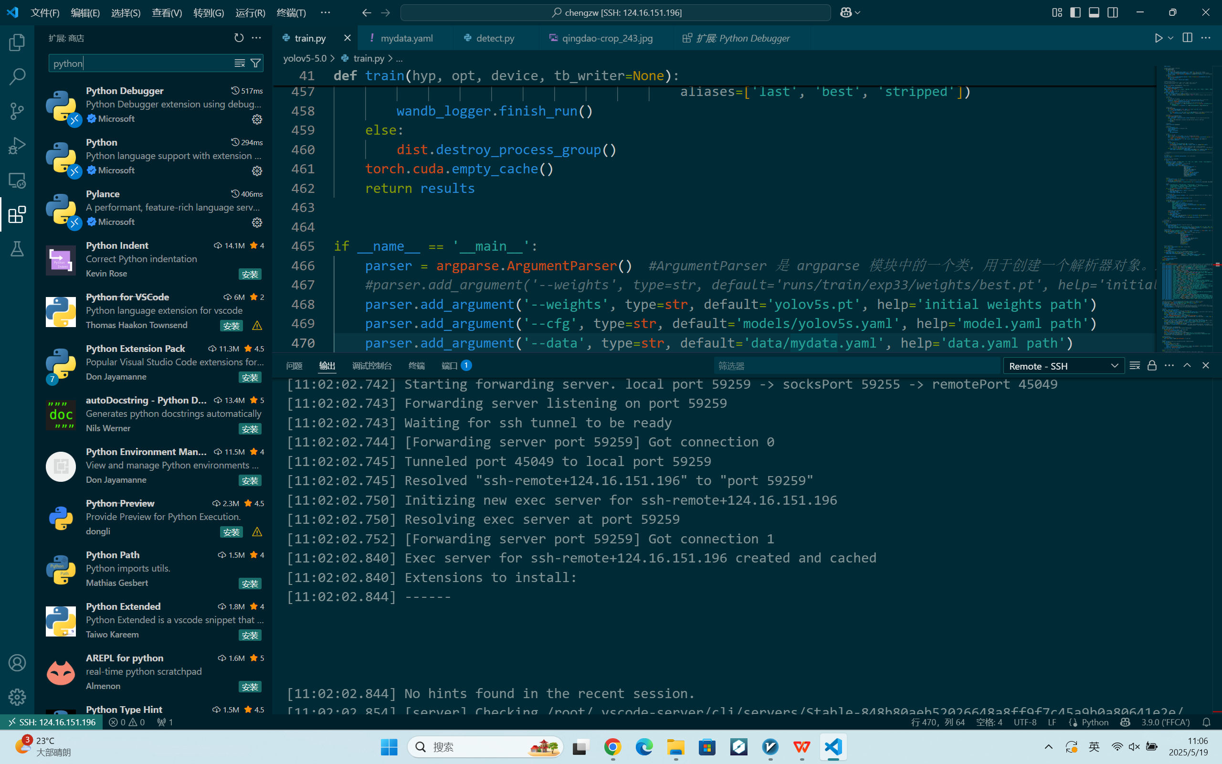Viewport: 1222px width, 764px height.
Task: Show overflow menu items in menu bar
Action: point(325,12)
